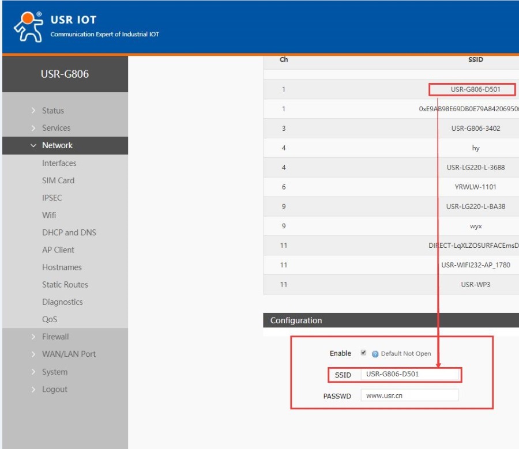
Task: Select SSID USR-LG220-L-BA38
Action: tap(476, 206)
